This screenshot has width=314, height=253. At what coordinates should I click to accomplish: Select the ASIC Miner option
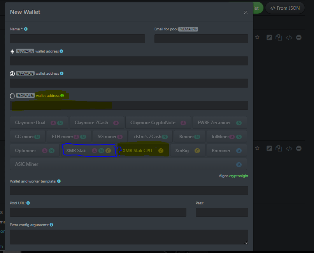tap(128, 164)
